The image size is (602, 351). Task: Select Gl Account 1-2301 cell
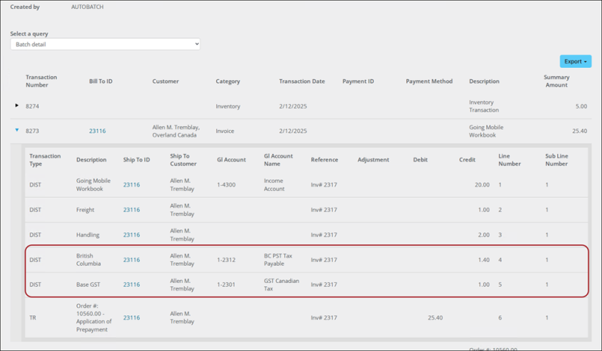(225, 285)
